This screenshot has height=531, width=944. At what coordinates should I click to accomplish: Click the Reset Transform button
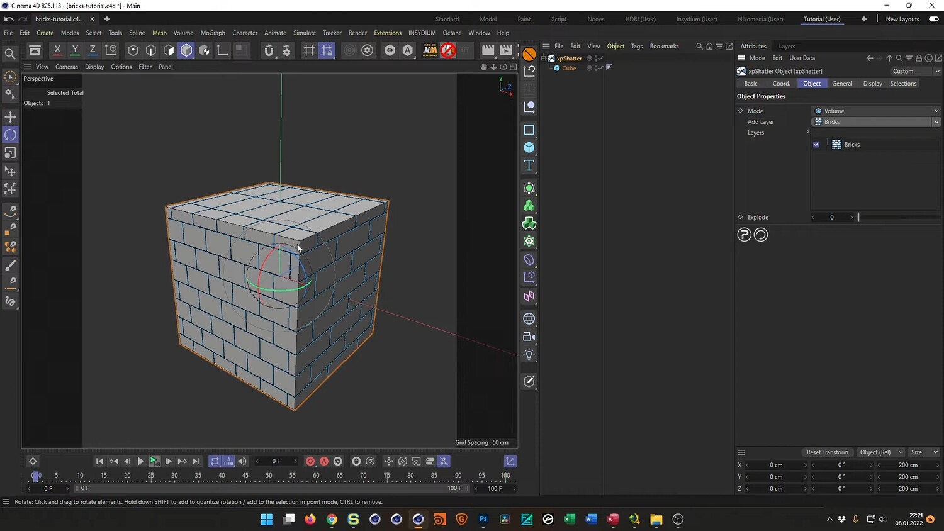pyautogui.click(x=827, y=452)
